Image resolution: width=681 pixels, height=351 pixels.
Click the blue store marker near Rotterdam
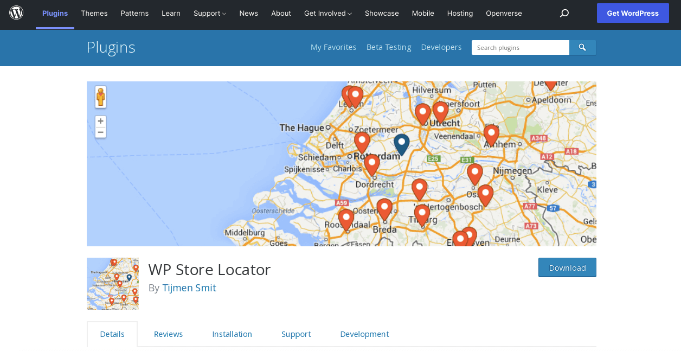[401, 144]
